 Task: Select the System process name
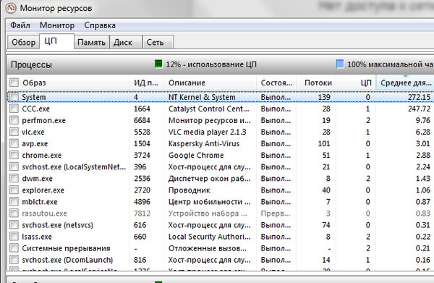(34, 97)
